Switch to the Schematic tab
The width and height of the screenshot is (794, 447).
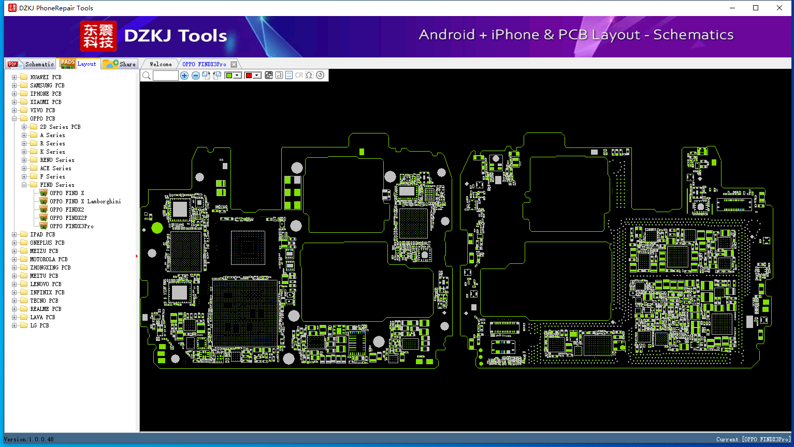(x=31, y=64)
